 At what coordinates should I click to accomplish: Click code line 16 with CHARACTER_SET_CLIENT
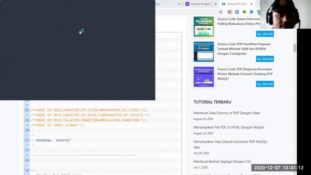88,110
